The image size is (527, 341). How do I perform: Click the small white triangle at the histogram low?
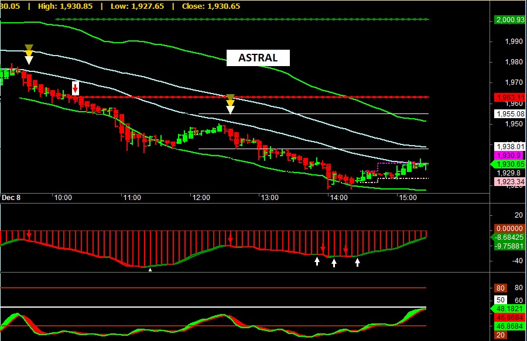pyautogui.click(x=150, y=270)
